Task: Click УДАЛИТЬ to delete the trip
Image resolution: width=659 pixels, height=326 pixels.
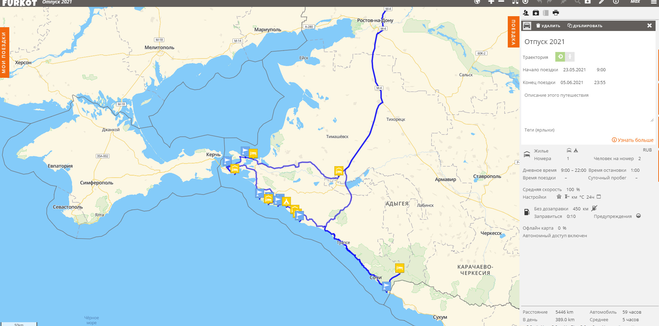Action: click(548, 26)
